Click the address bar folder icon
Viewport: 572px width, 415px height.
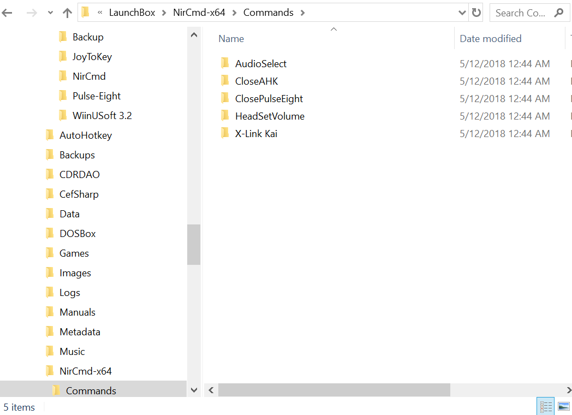point(85,13)
